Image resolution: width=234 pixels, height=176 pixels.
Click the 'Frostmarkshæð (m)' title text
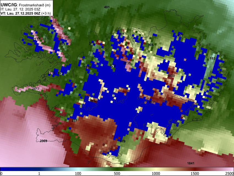click(x=35, y=5)
